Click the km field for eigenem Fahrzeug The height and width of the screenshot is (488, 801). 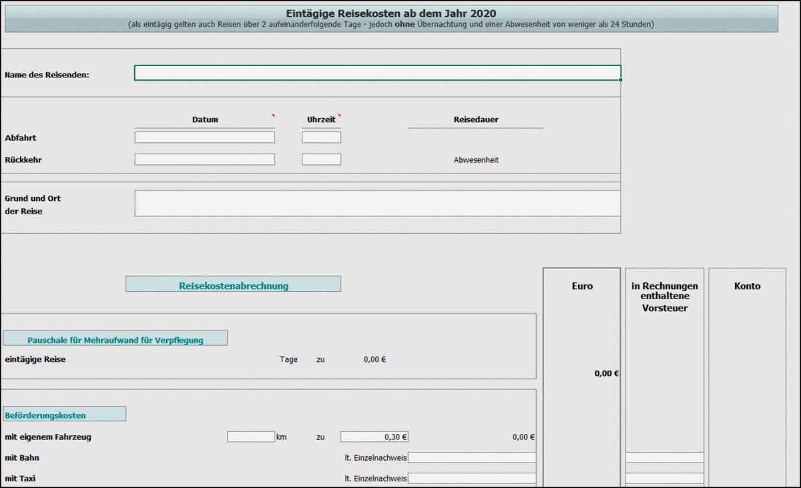click(x=250, y=437)
